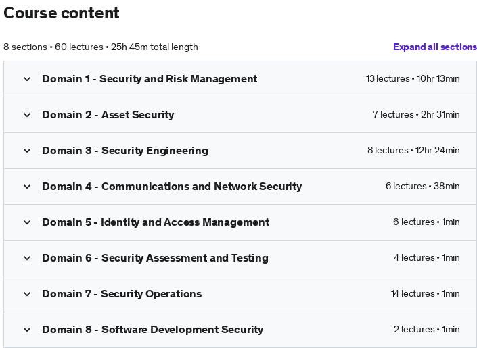This screenshot has height=348, width=477.
Task: Click '2 lectures • 1min' text
Action: [x=426, y=330]
